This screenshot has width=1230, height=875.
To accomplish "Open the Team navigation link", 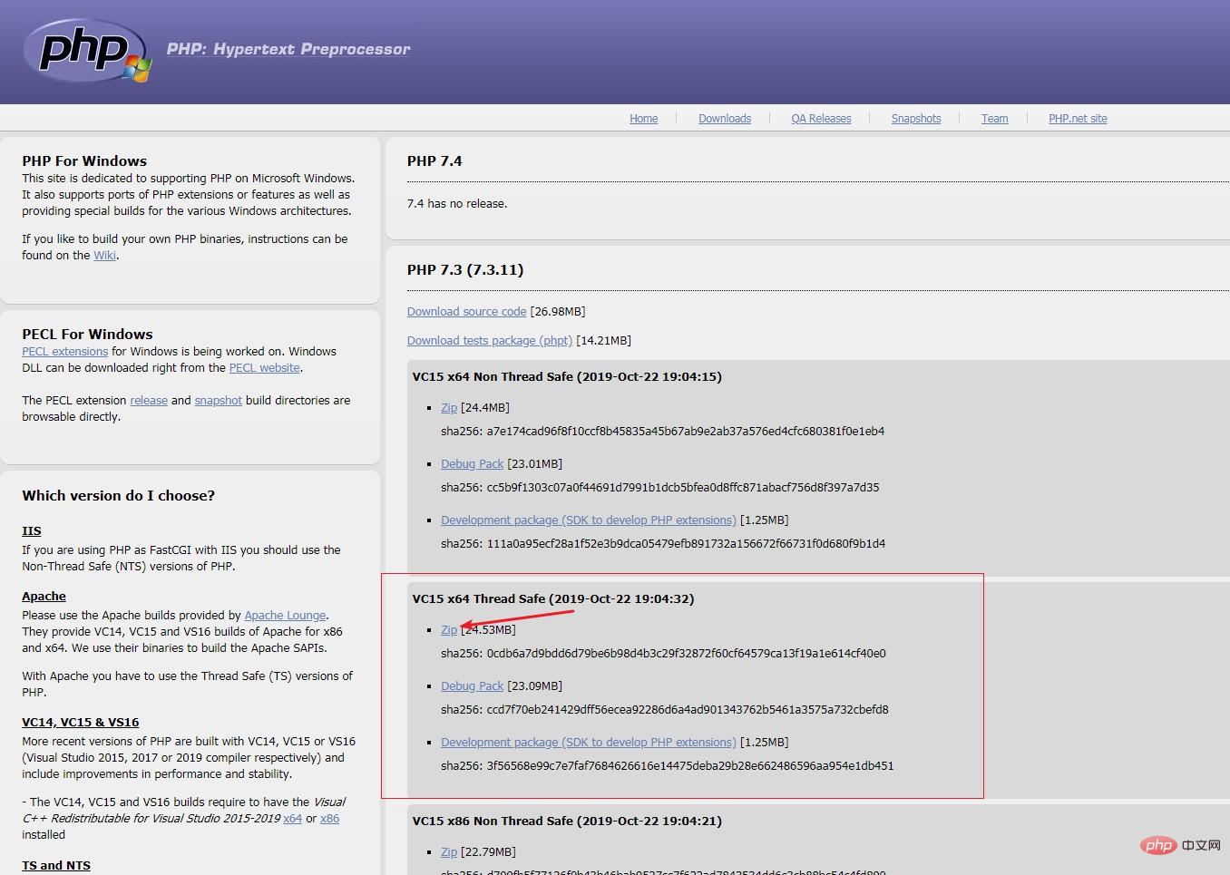I will tap(994, 119).
